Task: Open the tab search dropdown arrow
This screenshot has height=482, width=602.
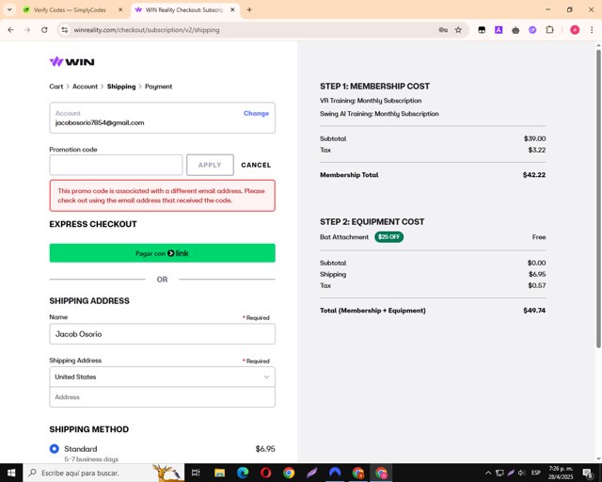Action: [9, 9]
